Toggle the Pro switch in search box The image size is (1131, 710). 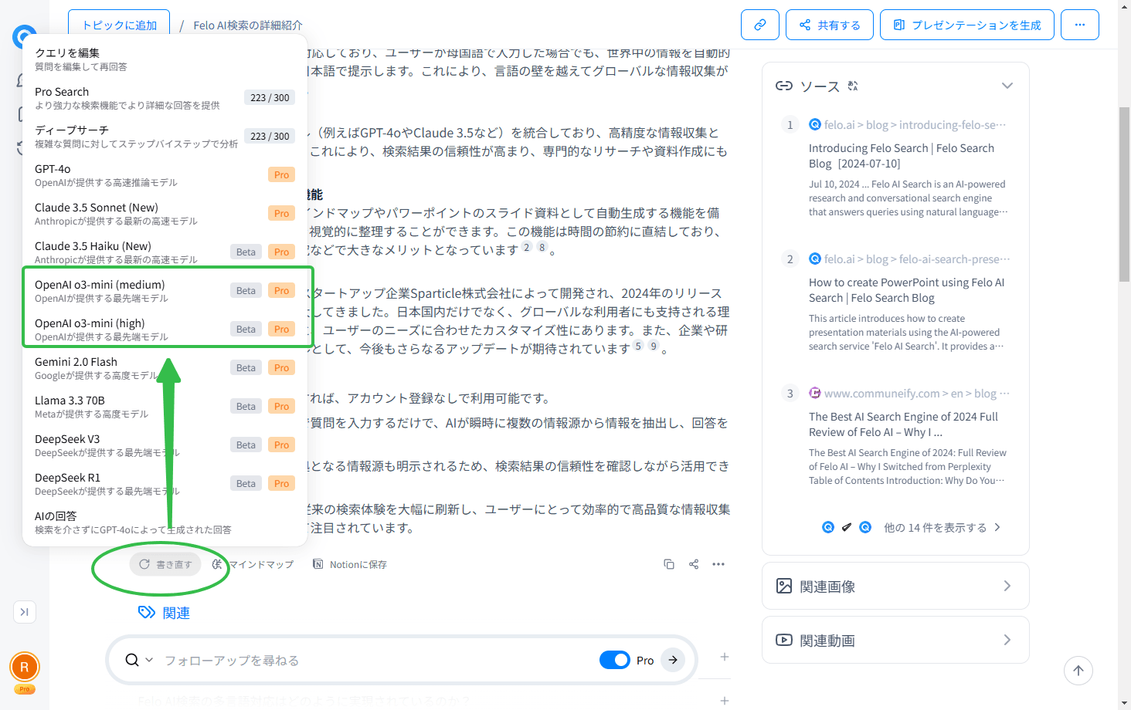coord(615,660)
